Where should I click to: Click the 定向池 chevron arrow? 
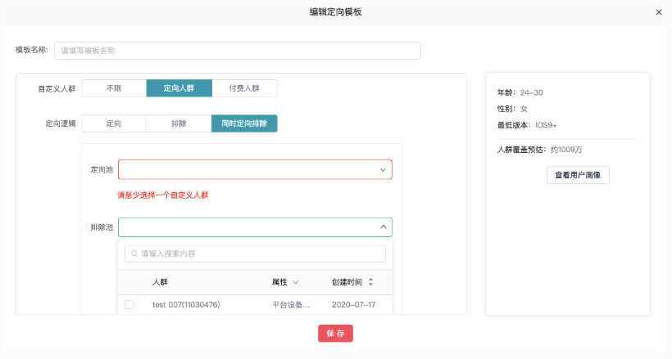click(x=383, y=169)
